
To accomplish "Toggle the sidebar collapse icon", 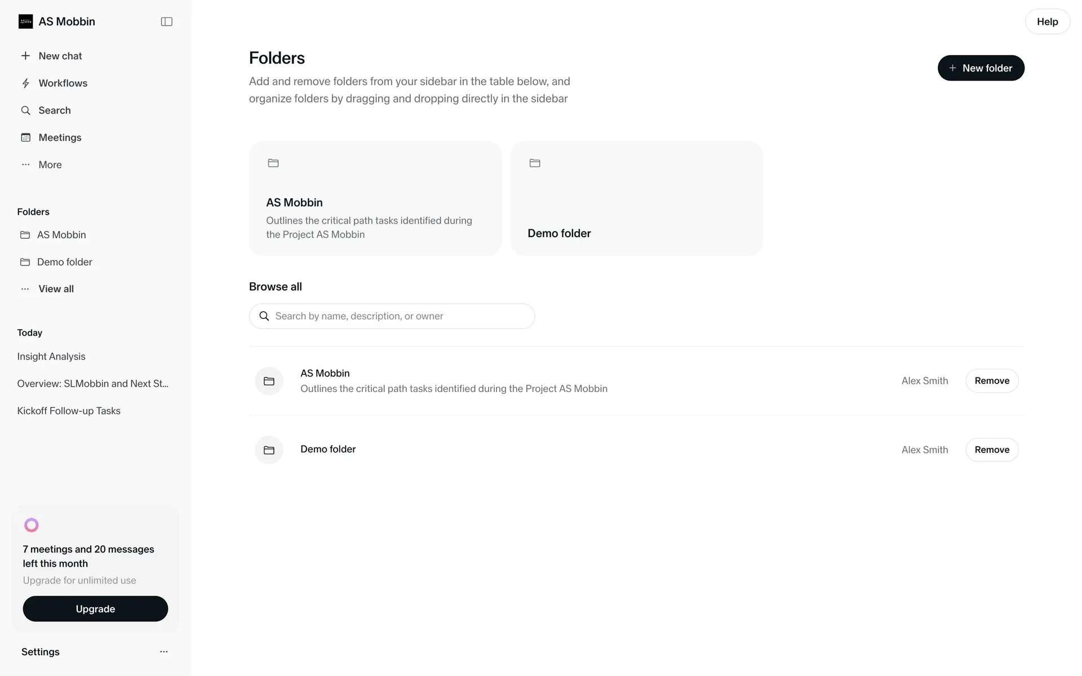I will pyautogui.click(x=166, y=21).
